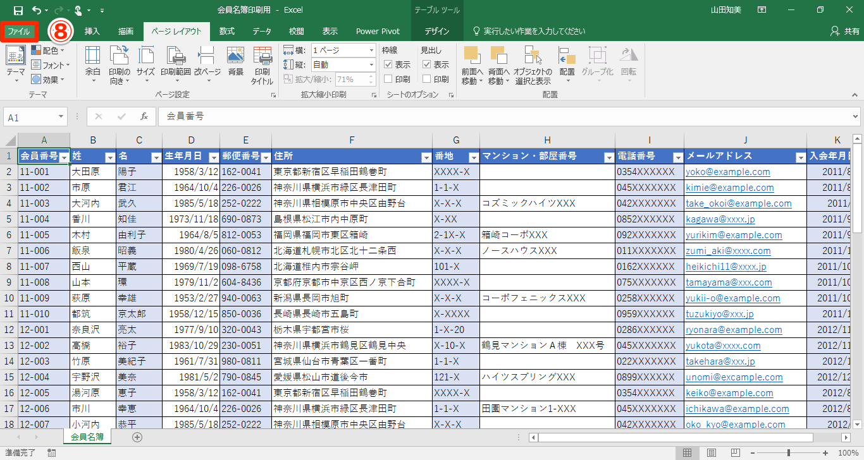864x460 pixels.
Task: Click the vertical scrollbar thumb
Action: coord(857,189)
